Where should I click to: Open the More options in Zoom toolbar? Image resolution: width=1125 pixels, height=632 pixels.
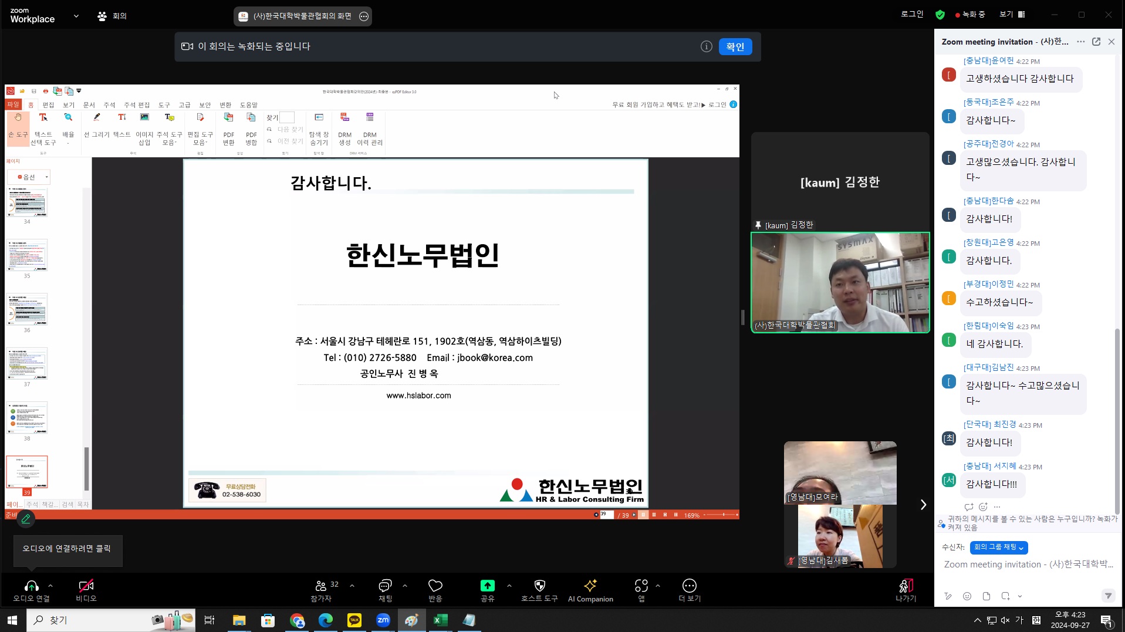[690, 590]
